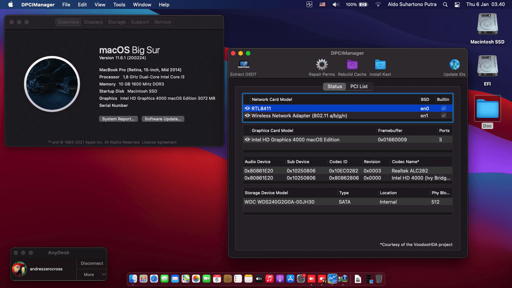Click Intel Power Gadget in the Dock
This screenshot has width=512, height=288.
pyautogui.click(x=332, y=279)
